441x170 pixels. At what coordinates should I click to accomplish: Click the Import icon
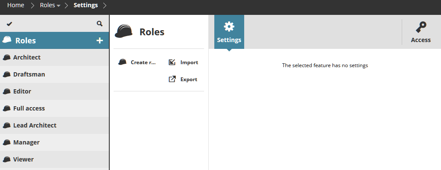172,62
